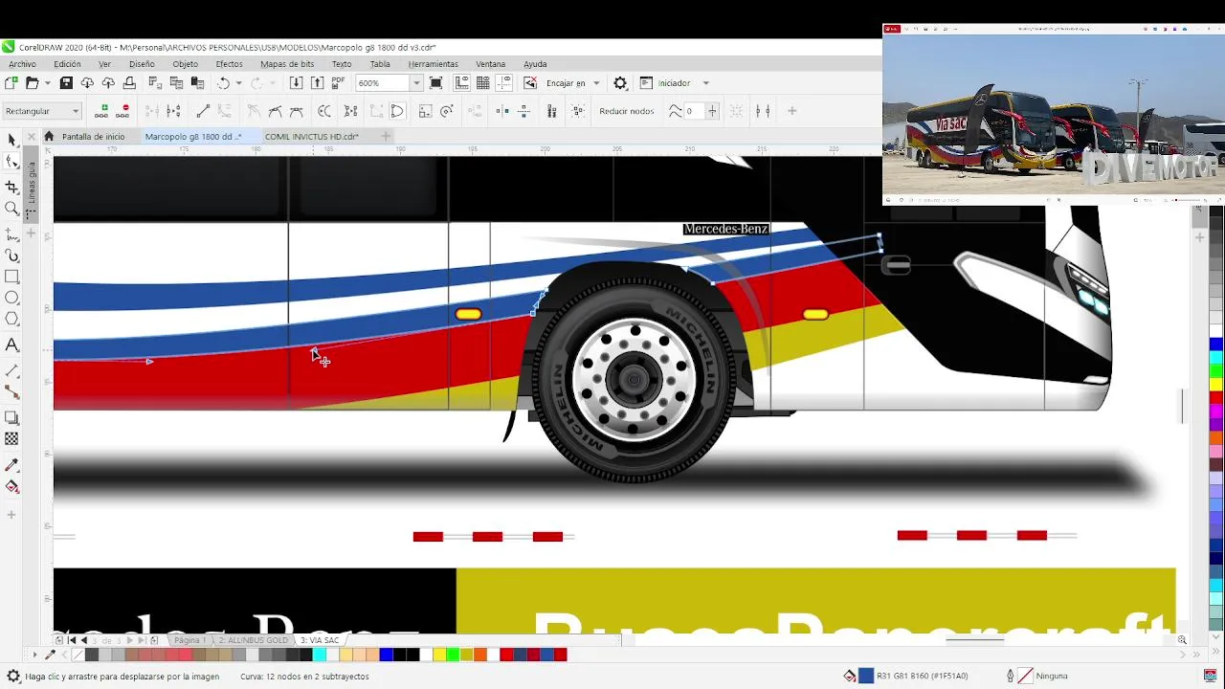Select the Crop tool in toolbox
1225x689 pixels.
tap(11, 187)
